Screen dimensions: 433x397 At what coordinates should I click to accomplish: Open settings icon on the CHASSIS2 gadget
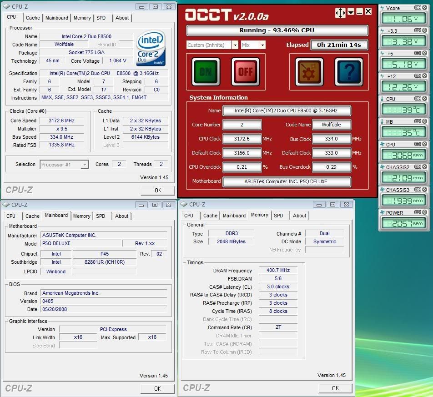coord(418,167)
